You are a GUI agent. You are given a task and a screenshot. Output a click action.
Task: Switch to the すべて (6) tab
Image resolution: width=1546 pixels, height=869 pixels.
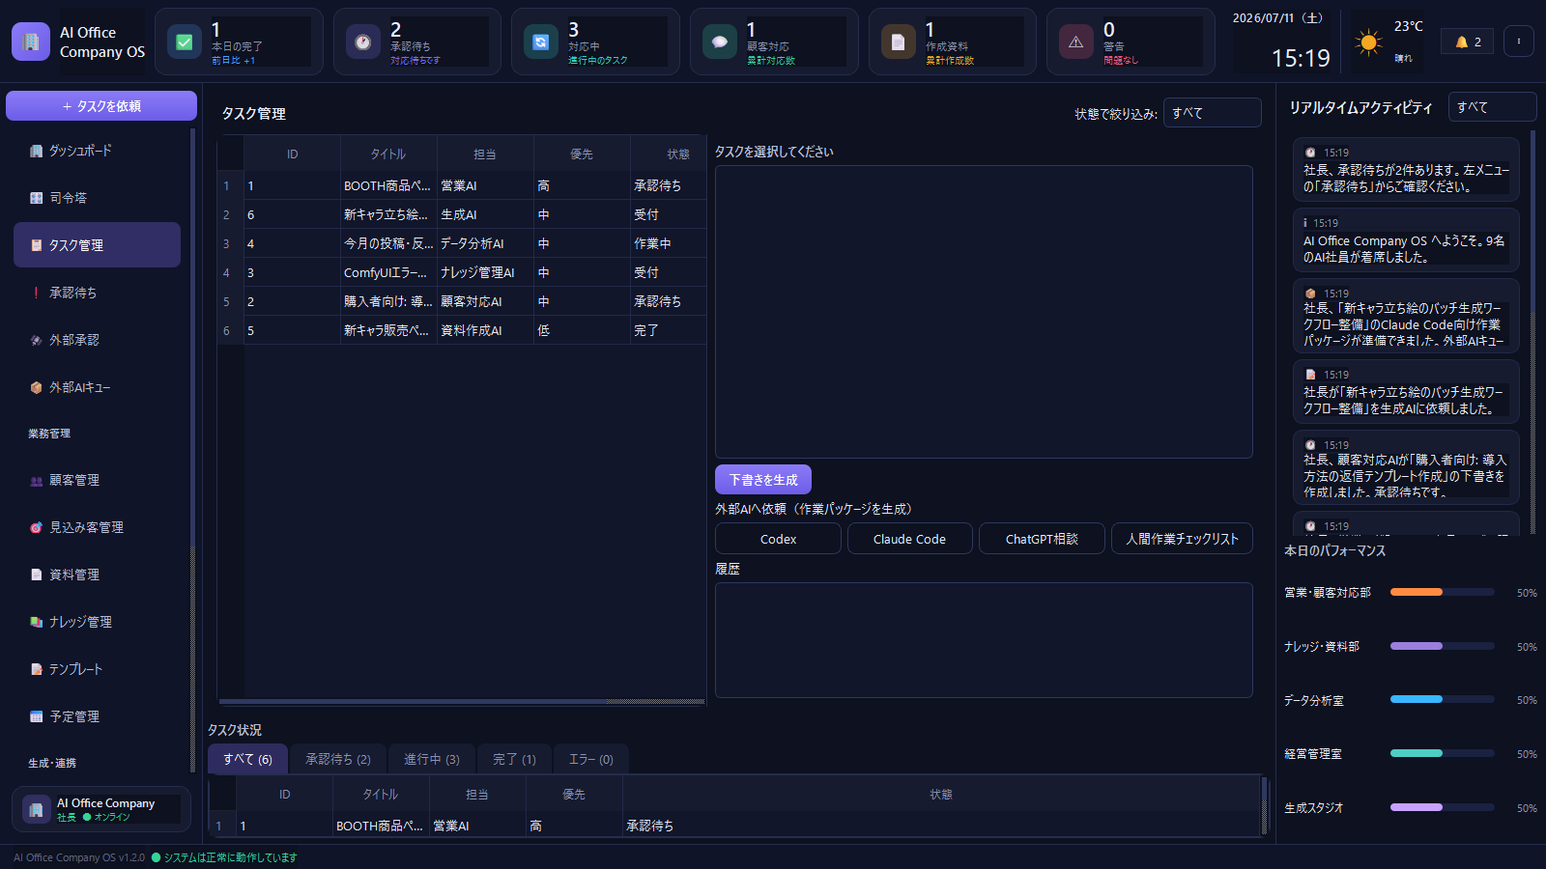(247, 759)
